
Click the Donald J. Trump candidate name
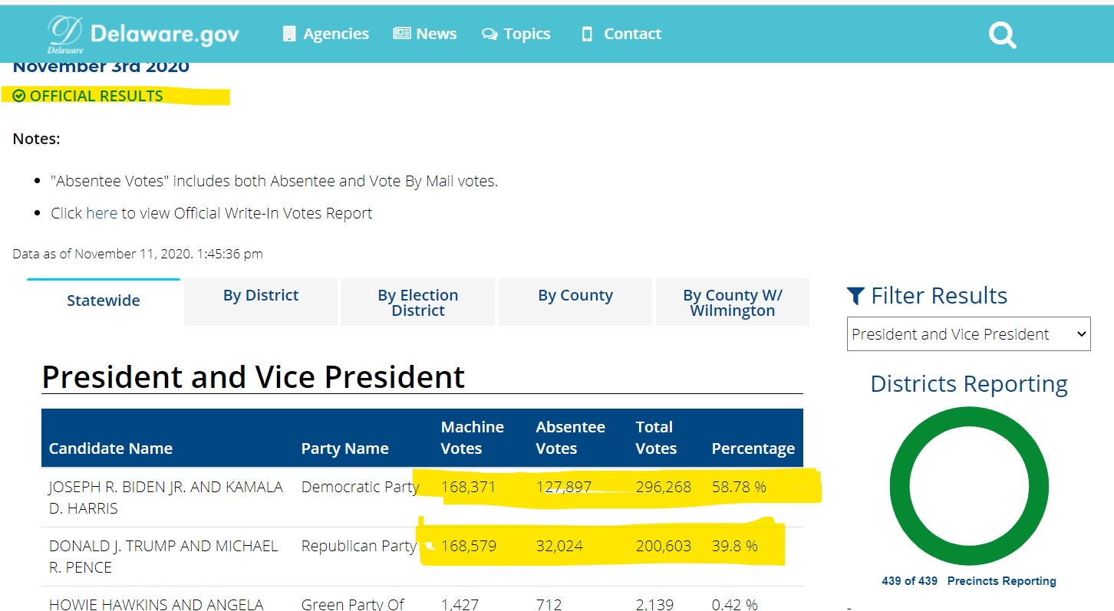(x=163, y=557)
